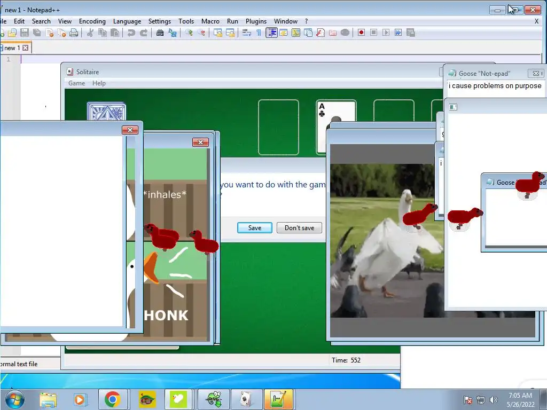This screenshot has height=410, width=547.
Task: Open Windows Explorer from the taskbar
Action: point(48,399)
